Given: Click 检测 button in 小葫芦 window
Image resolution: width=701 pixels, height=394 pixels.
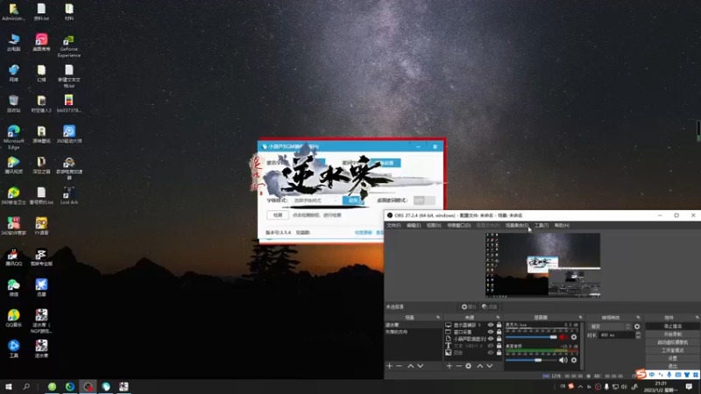Looking at the screenshot, I should (x=278, y=215).
